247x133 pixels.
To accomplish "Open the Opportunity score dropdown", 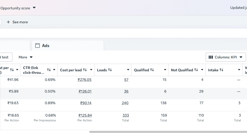I will click(x=34, y=8).
